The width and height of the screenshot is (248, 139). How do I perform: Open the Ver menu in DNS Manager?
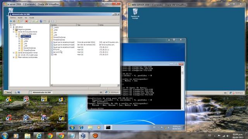[x=26, y=18]
